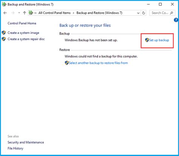This screenshot has width=179, height=156.
Task: Click the search magnifier icon
Action: pyautogui.click(x=171, y=13)
